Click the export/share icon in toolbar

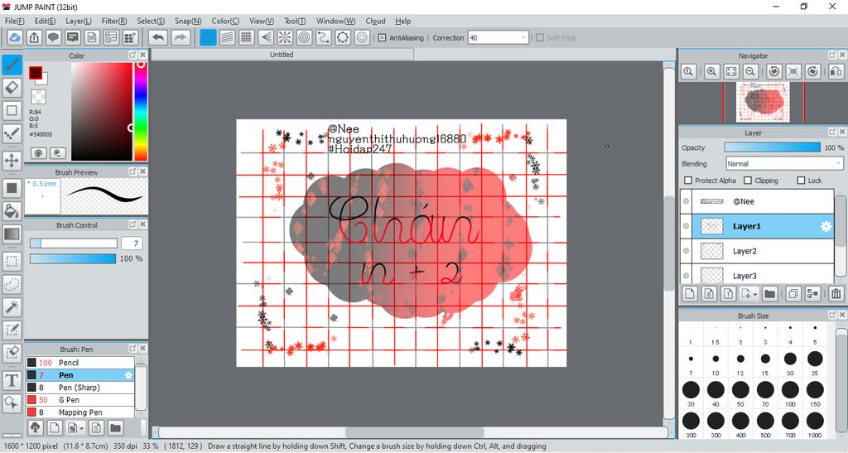(34, 37)
